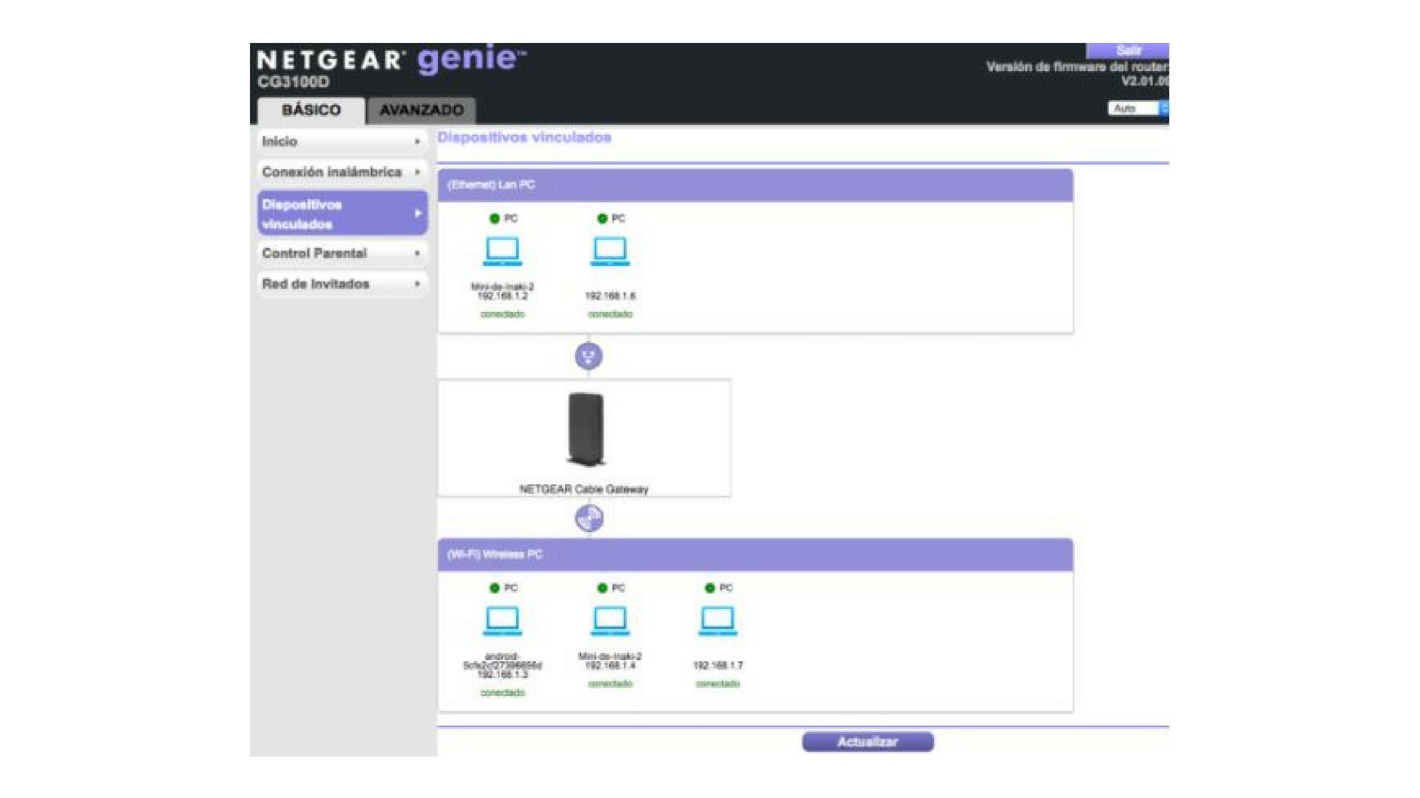Click the laptop icon for 192.168.1.6
Image resolution: width=1420 pixels, height=798 pixels.
610,251
